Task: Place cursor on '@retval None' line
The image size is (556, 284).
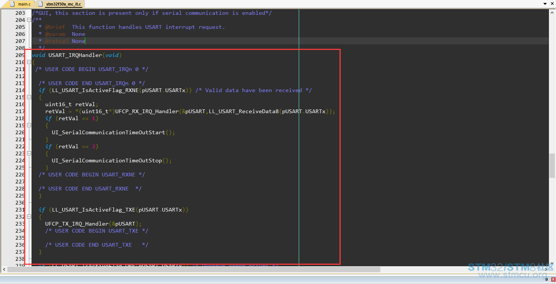Action: 62,41
